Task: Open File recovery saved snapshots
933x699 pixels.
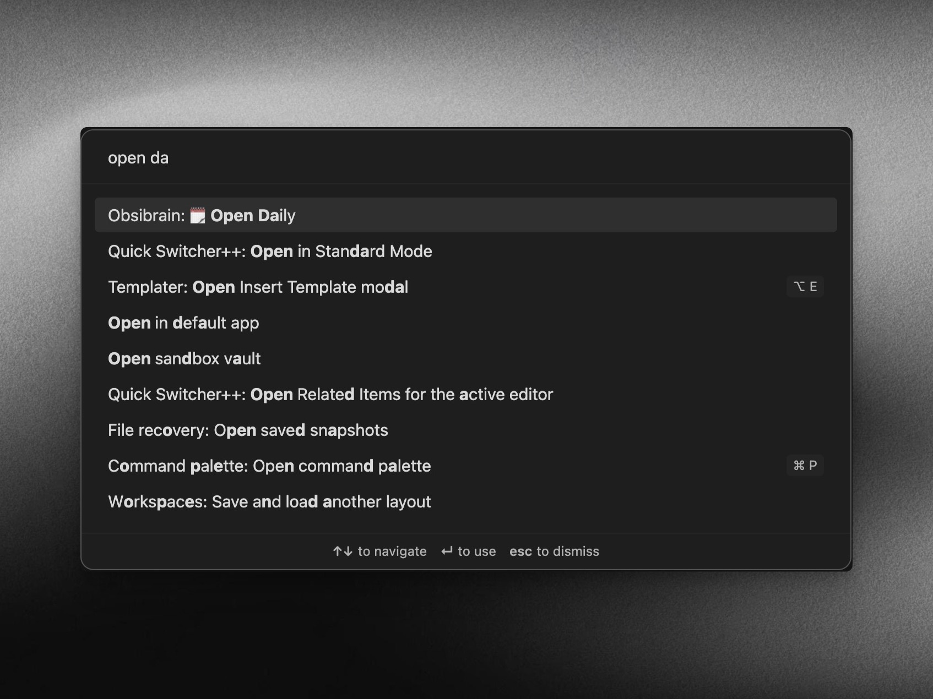Action: (248, 430)
